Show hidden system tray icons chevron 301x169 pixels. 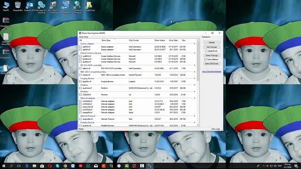click(x=263, y=166)
